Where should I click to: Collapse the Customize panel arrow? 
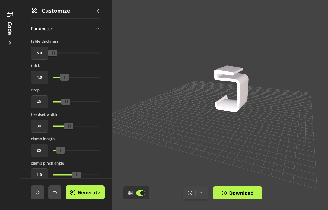click(x=98, y=11)
